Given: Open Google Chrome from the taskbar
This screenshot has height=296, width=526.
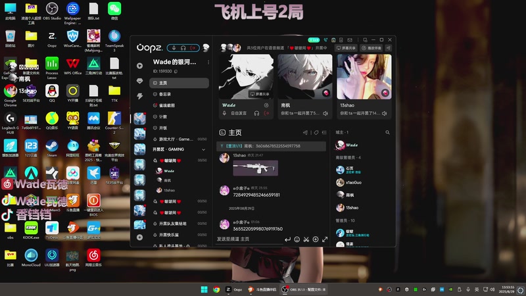Looking at the screenshot, I should point(216,289).
